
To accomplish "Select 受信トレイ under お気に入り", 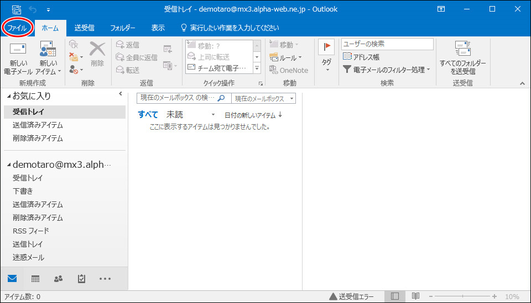I will (x=65, y=112).
